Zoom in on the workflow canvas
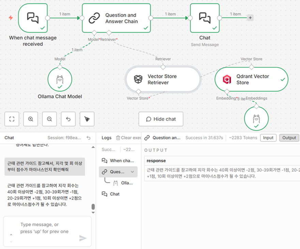 [x=31, y=119]
